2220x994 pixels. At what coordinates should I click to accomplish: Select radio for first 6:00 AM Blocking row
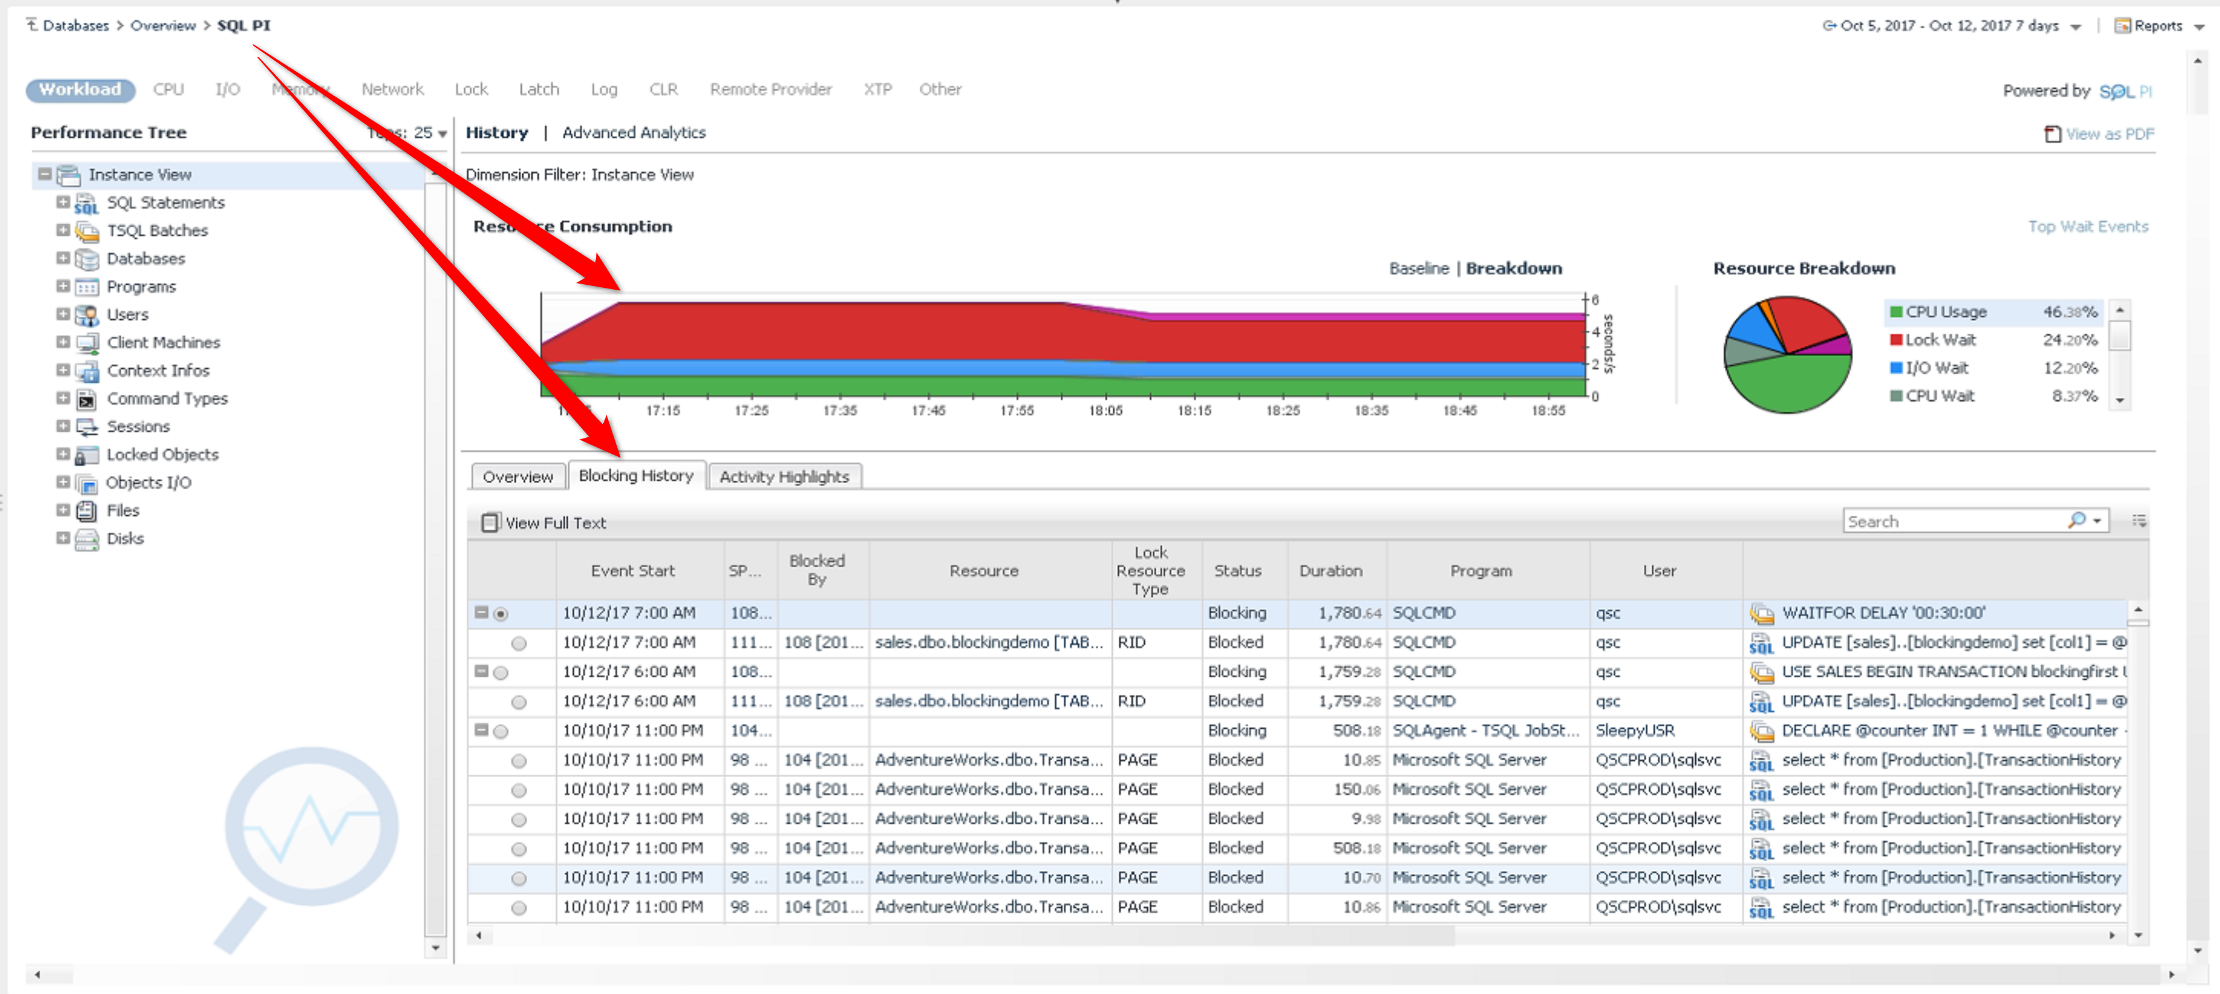coord(501,672)
